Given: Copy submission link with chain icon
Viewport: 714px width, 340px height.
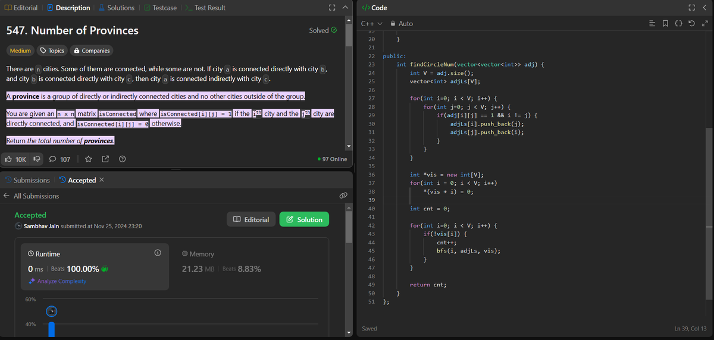Looking at the screenshot, I should pos(343,196).
